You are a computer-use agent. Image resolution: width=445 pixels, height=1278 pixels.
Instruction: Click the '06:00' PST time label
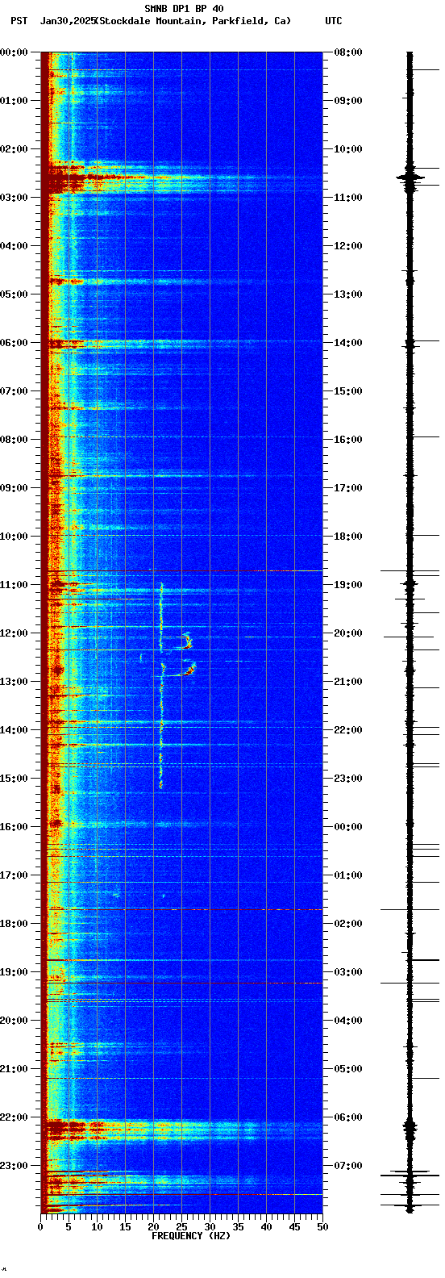[14, 343]
